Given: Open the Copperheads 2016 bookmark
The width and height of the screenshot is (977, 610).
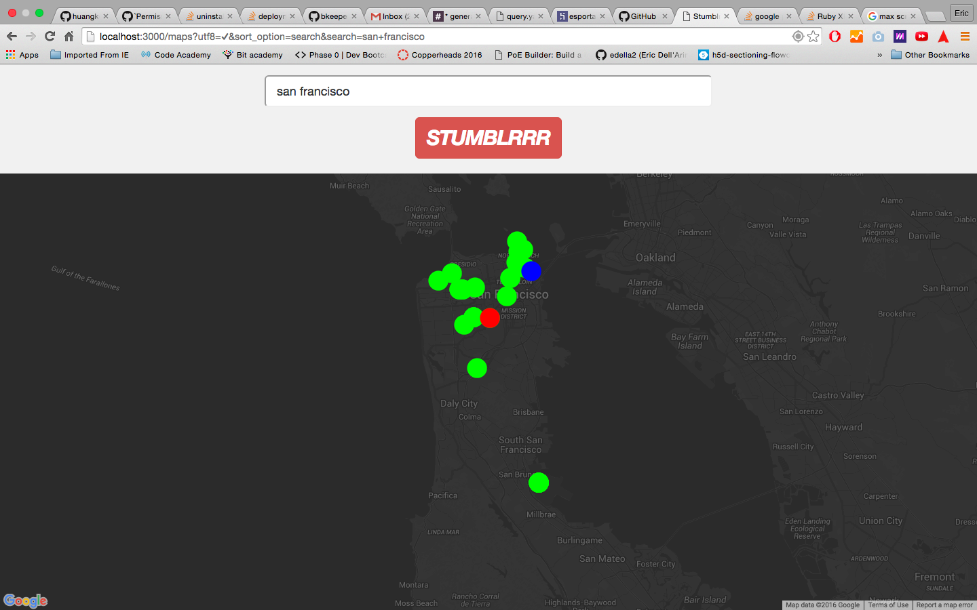Looking at the screenshot, I should point(440,55).
